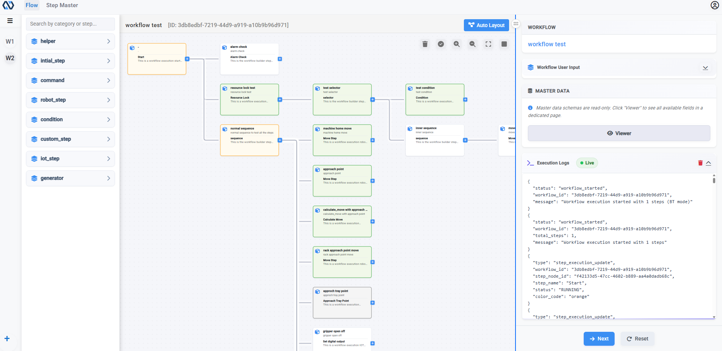
Task: Click the Auto Layout button
Action: [x=486, y=25]
